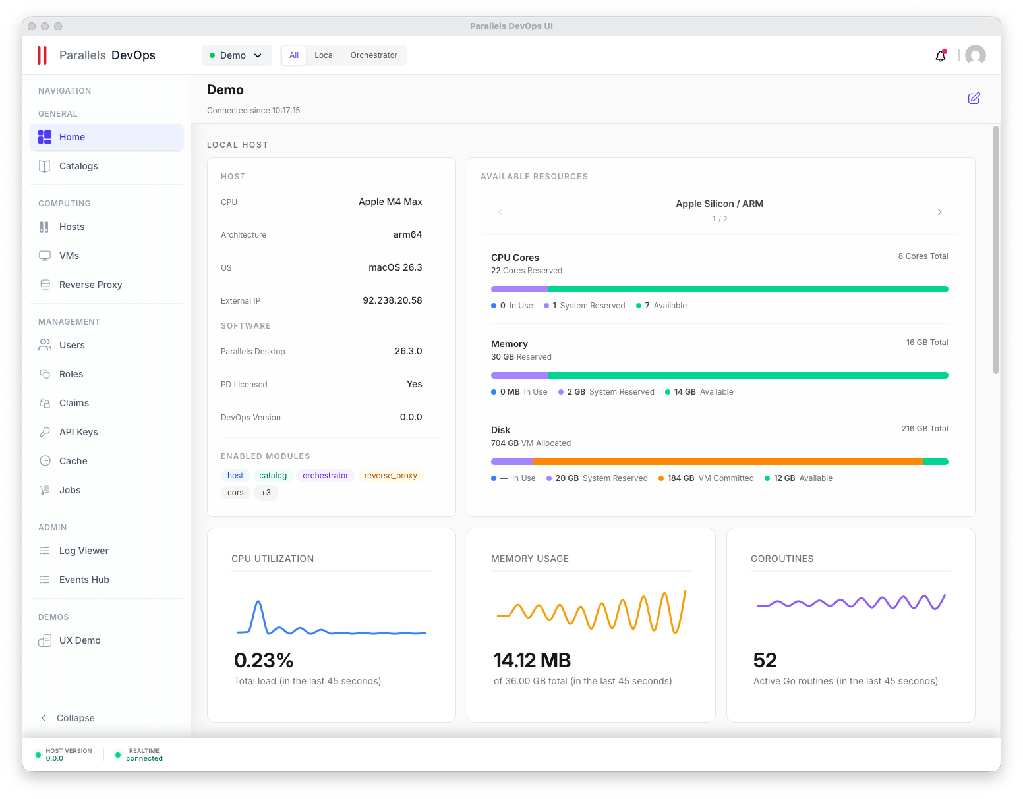
Task: Click the Reverse Proxy icon
Action: [45, 285]
